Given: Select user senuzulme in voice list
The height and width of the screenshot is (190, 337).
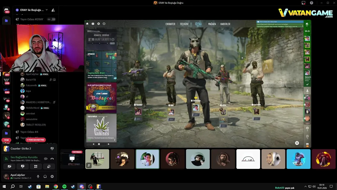Looking at the screenshot, I should pos(38,119).
